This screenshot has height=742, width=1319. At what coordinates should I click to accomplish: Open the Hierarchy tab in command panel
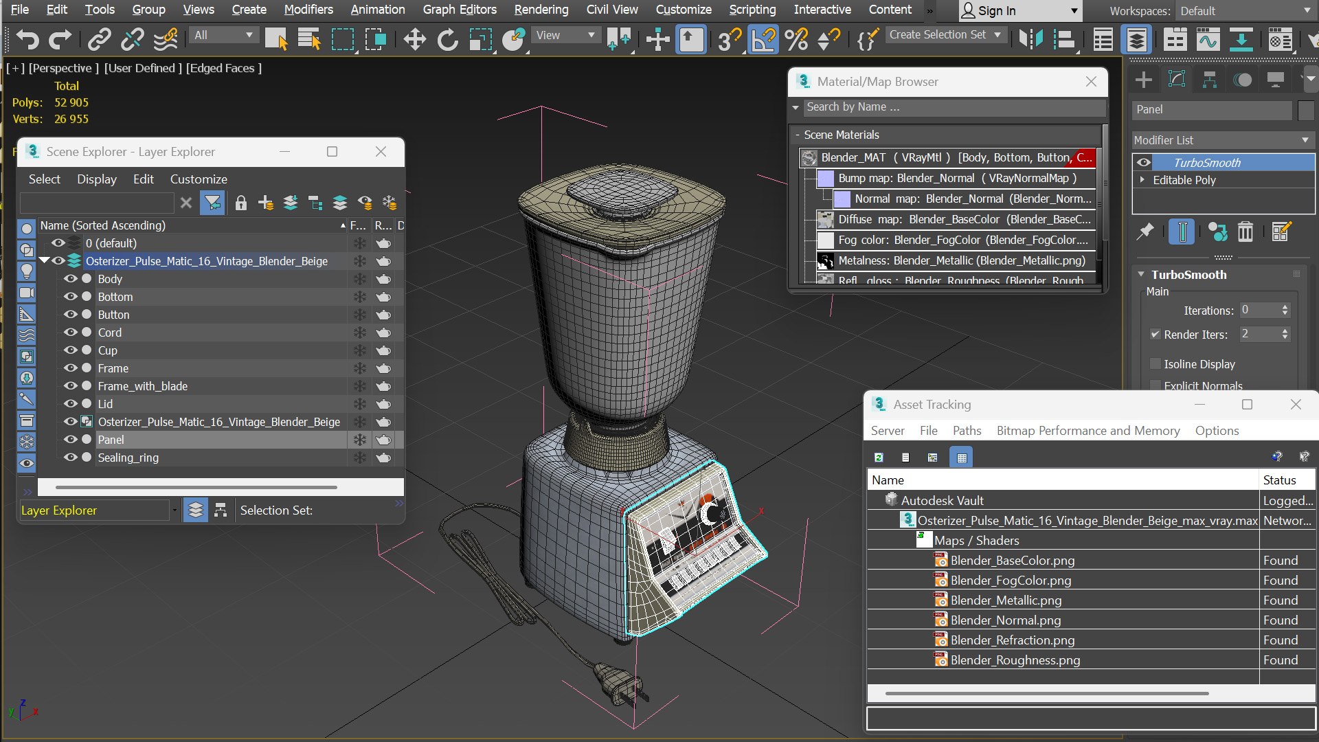coord(1209,80)
